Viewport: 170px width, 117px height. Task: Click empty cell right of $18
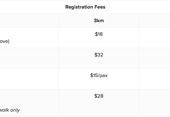coord(155,38)
